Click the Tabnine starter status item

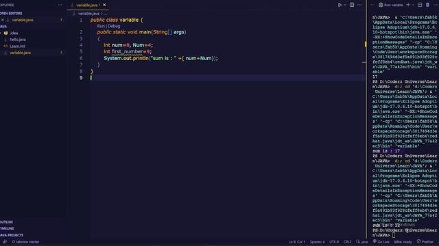pyautogui.click(x=26, y=242)
